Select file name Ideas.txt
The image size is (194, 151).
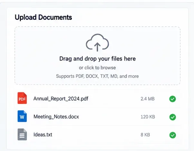click(43, 135)
